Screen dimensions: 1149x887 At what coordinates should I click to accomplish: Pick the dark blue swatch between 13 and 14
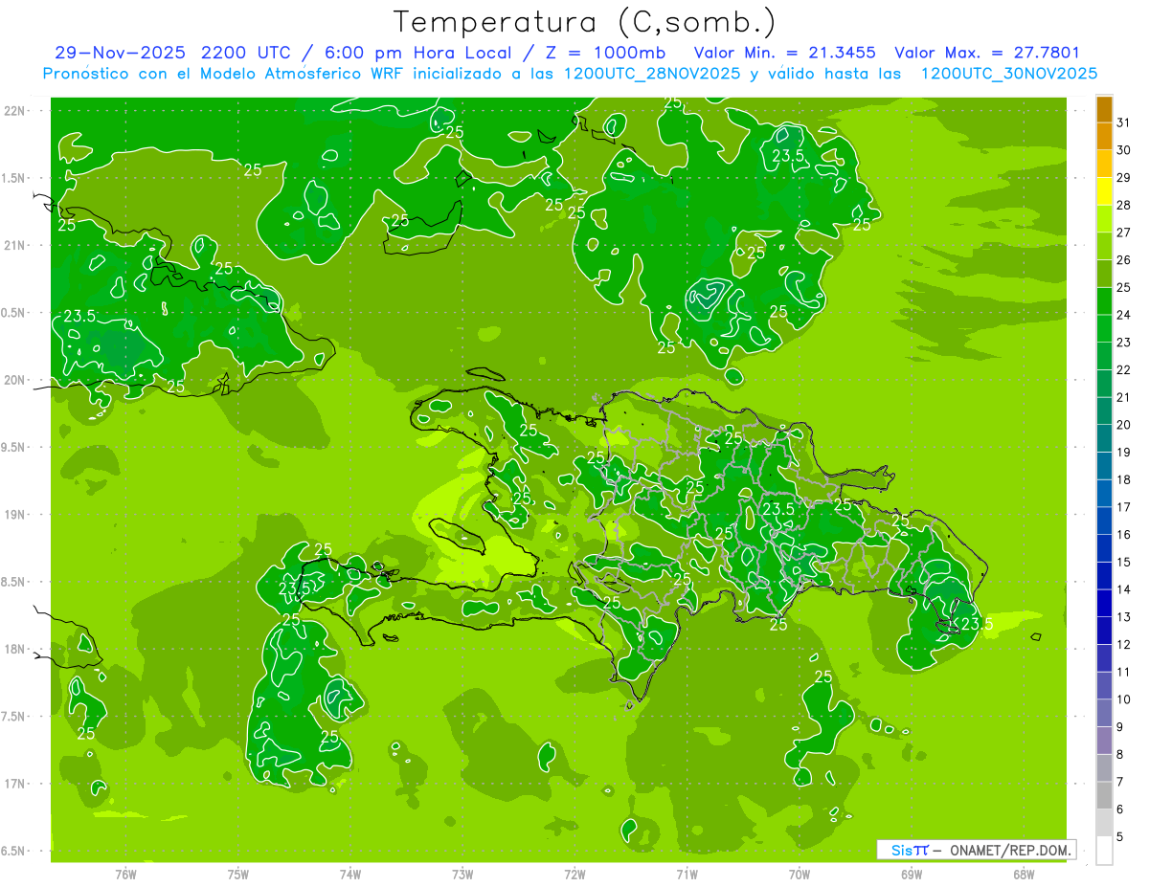click(x=1104, y=603)
